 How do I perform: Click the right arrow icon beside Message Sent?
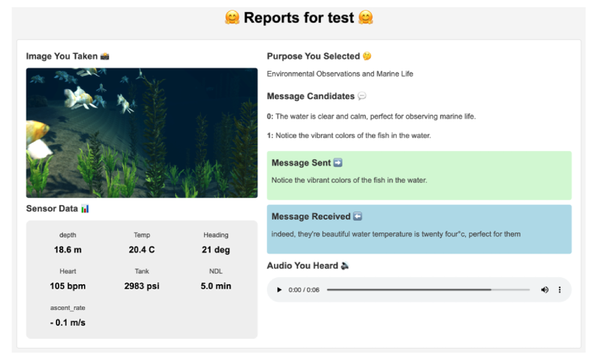338,163
